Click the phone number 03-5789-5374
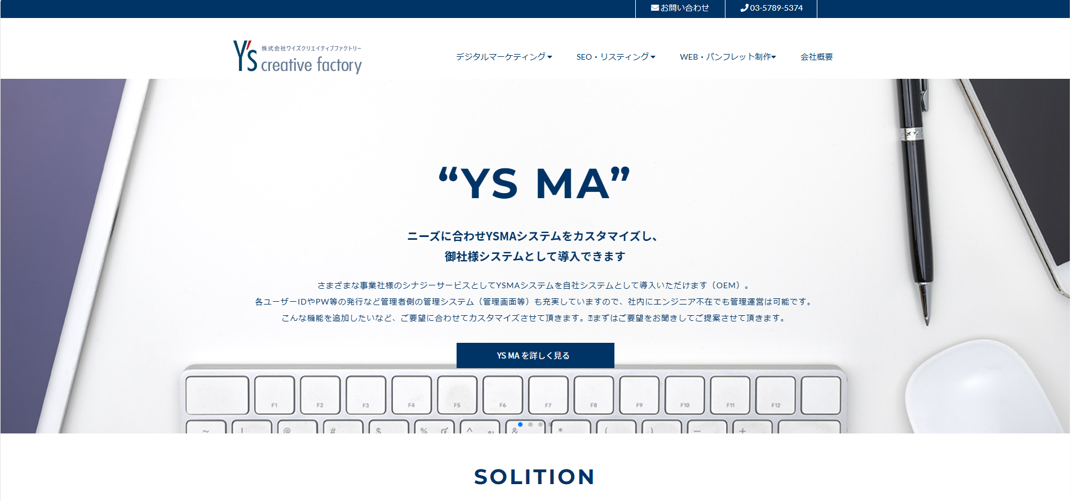This screenshot has width=1071, height=501. click(x=776, y=8)
